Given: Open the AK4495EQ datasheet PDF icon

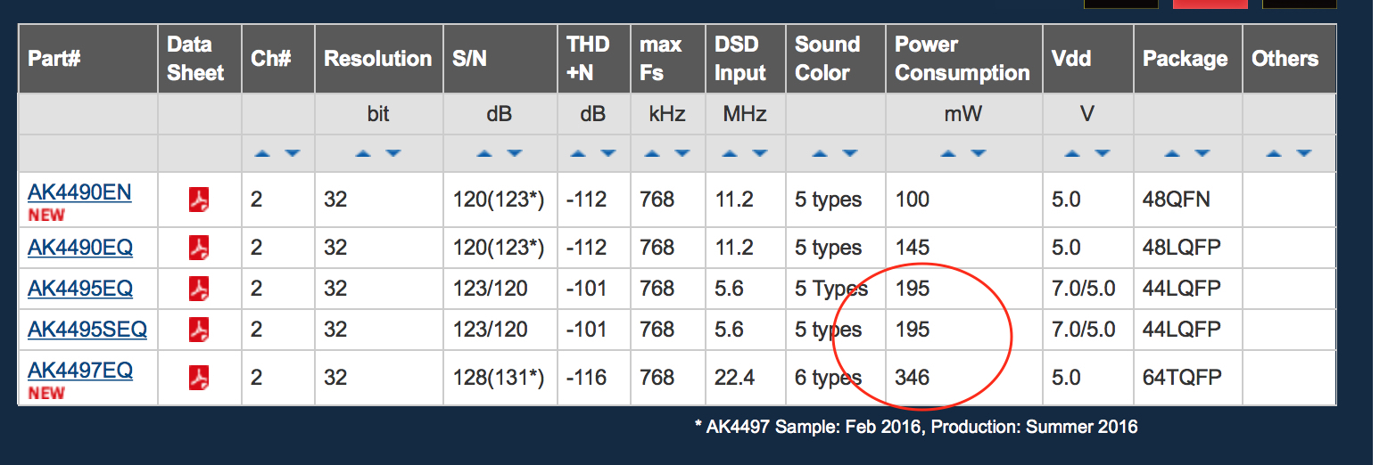Looking at the screenshot, I should (x=199, y=289).
